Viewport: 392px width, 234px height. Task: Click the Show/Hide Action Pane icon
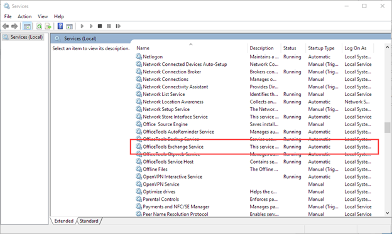point(69,26)
